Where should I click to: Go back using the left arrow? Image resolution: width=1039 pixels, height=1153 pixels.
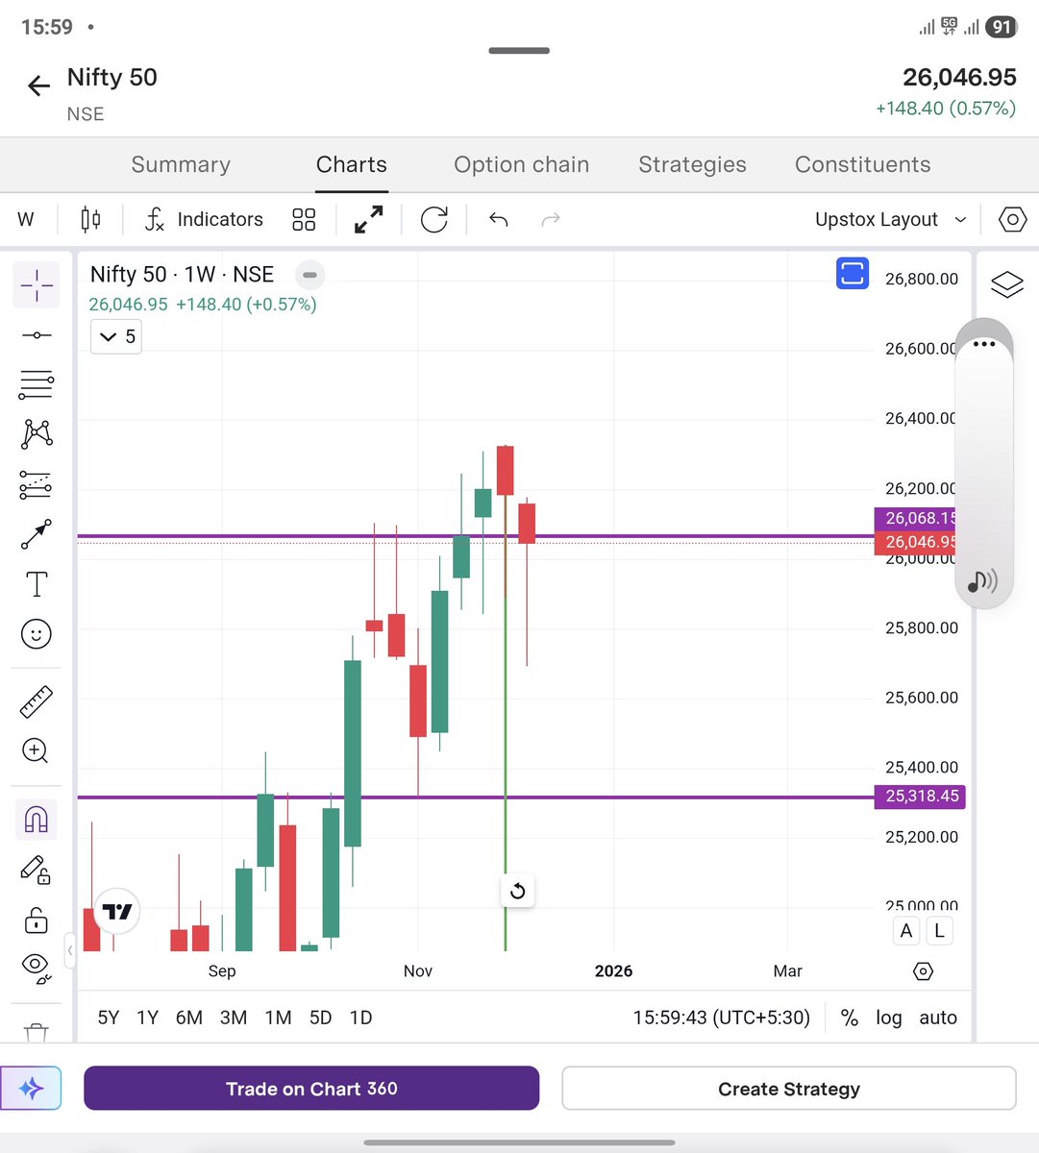pos(38,86)
